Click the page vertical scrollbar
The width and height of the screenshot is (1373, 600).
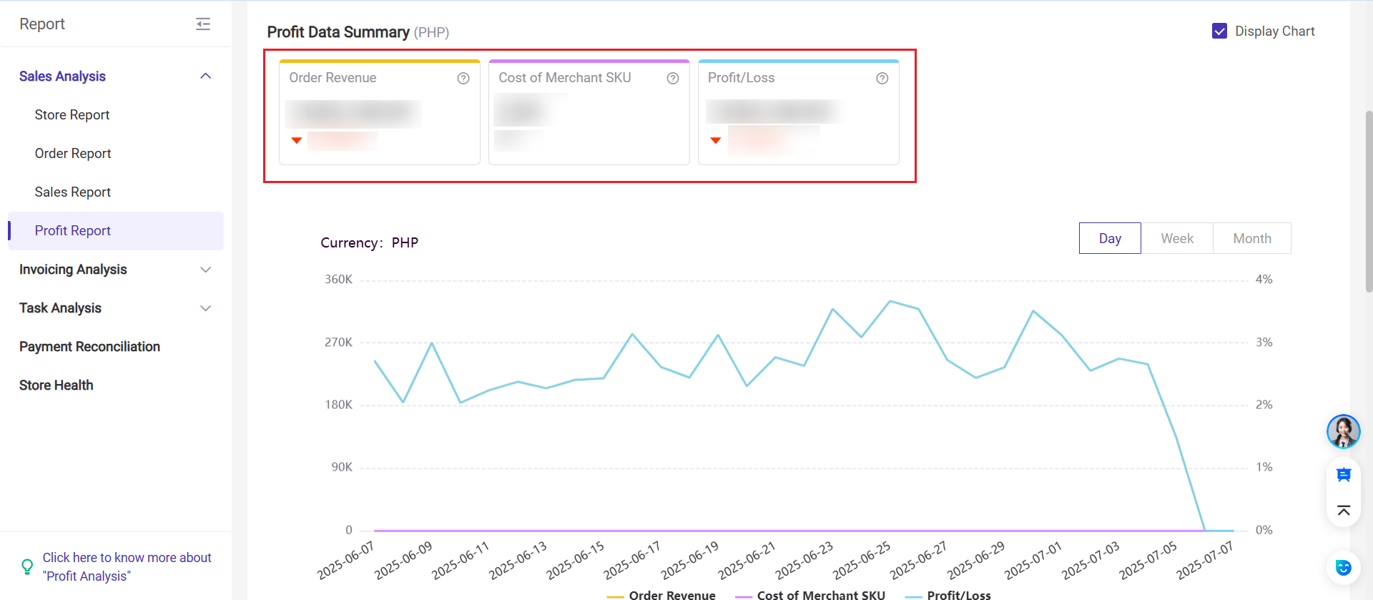[1369, 200]
